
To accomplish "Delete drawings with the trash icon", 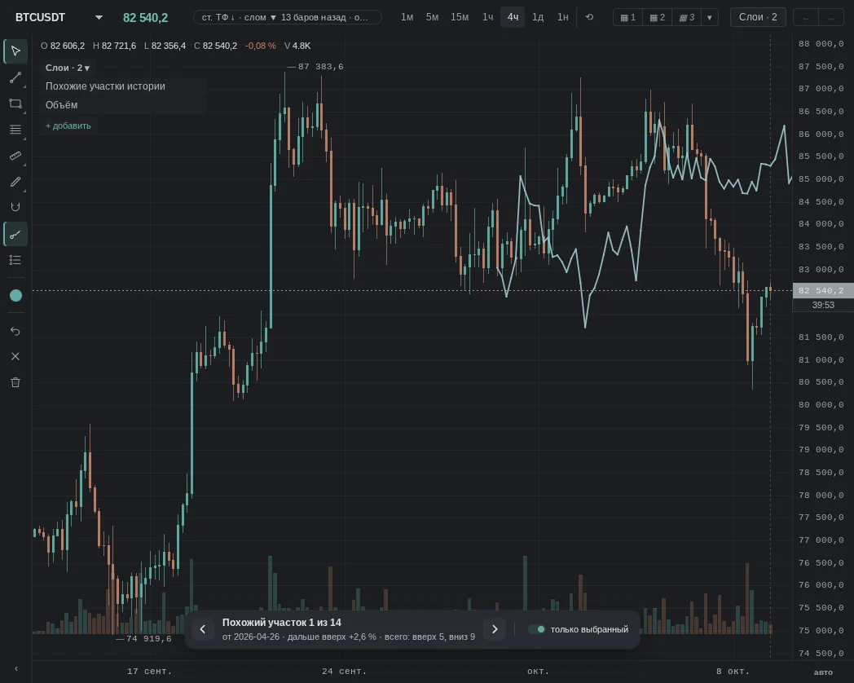I will (x=15, y=382).
